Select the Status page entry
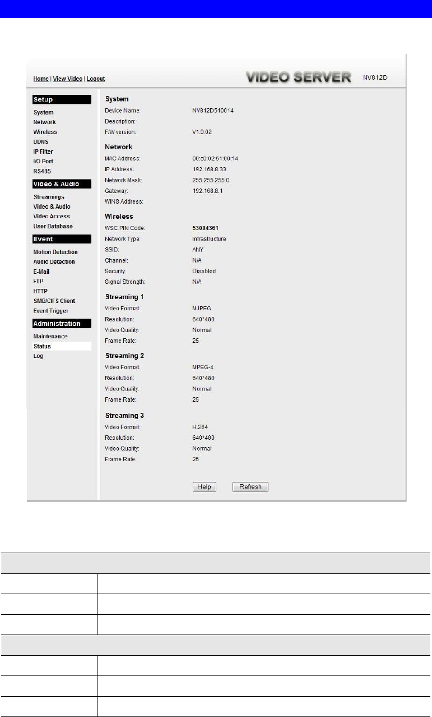This screenshot has width=432, height=717. [x=62, y=347]
